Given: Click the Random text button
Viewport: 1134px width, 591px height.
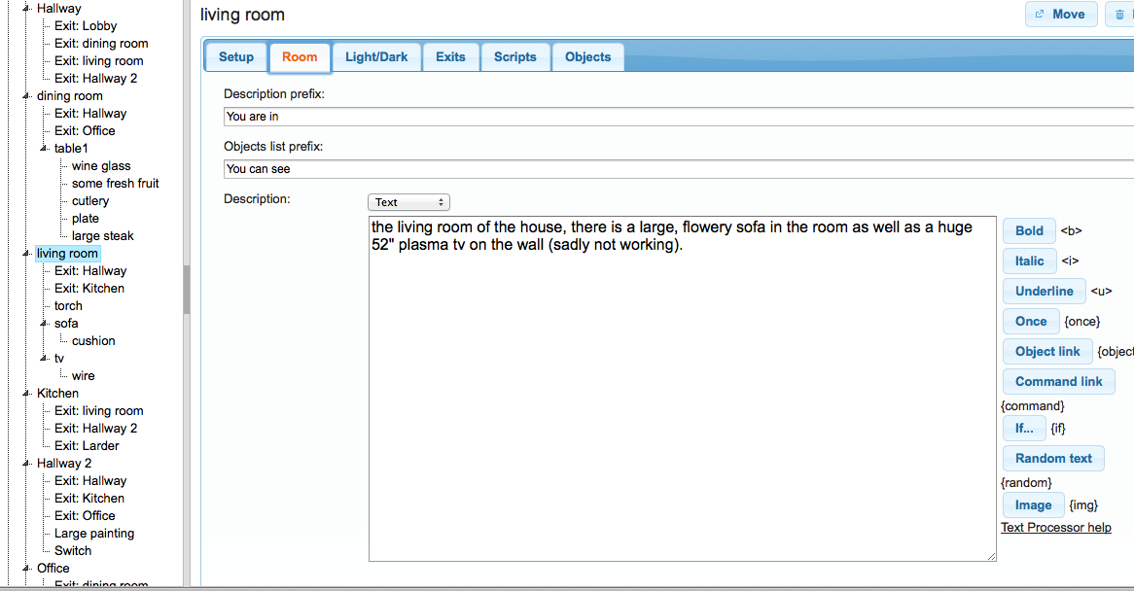Looking at the screenshot, I should (x=1052, y=459).
